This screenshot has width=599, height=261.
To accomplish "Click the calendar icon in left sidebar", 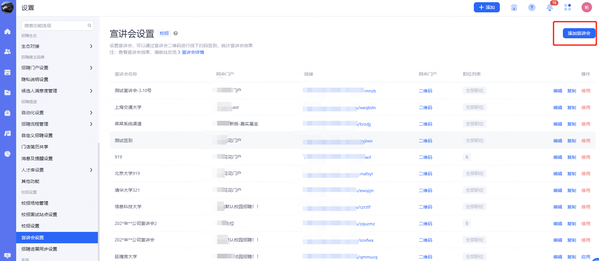I will click(8, 72).
